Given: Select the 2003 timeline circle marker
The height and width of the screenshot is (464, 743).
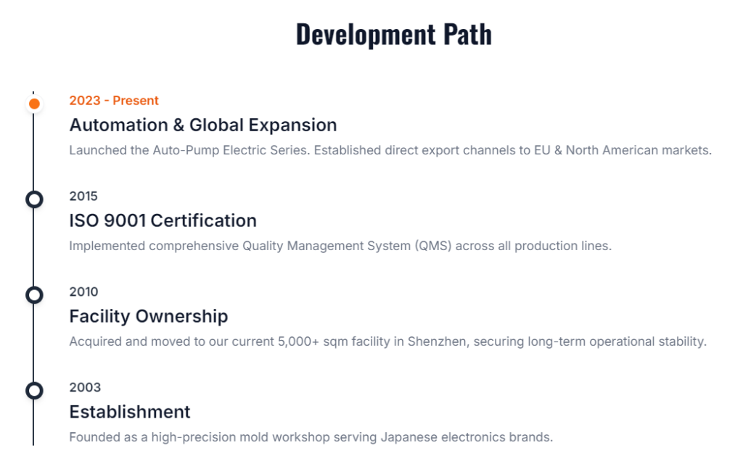Looking at the screenshot, I should (x=34, y=391).
